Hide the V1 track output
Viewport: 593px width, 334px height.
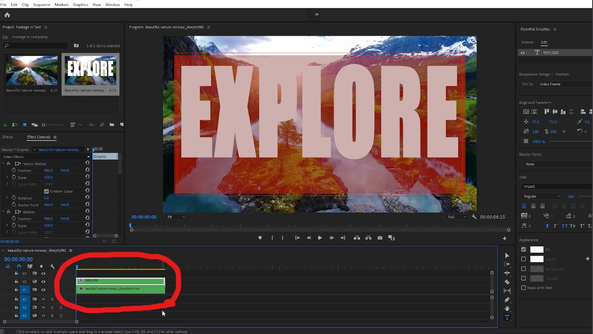[x=43, y=290]
